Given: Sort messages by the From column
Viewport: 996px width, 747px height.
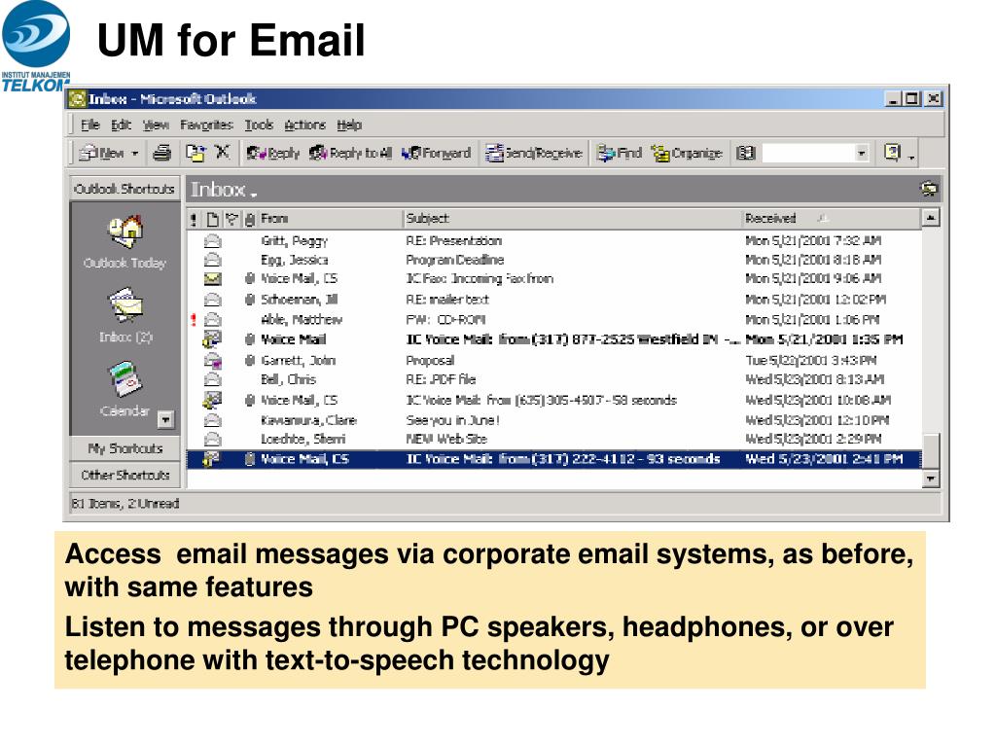Looking at the screenshot, I should click(331, 219).
